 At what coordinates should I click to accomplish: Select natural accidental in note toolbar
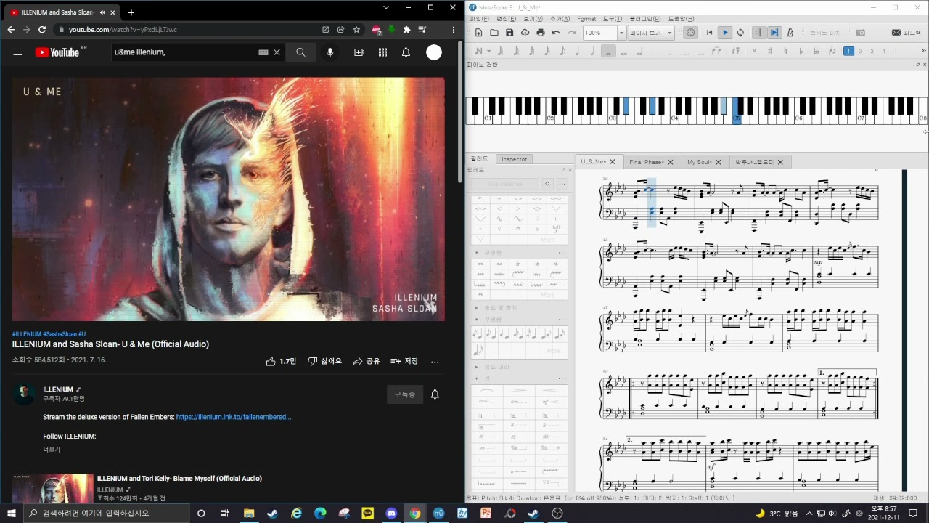(786, 51)
